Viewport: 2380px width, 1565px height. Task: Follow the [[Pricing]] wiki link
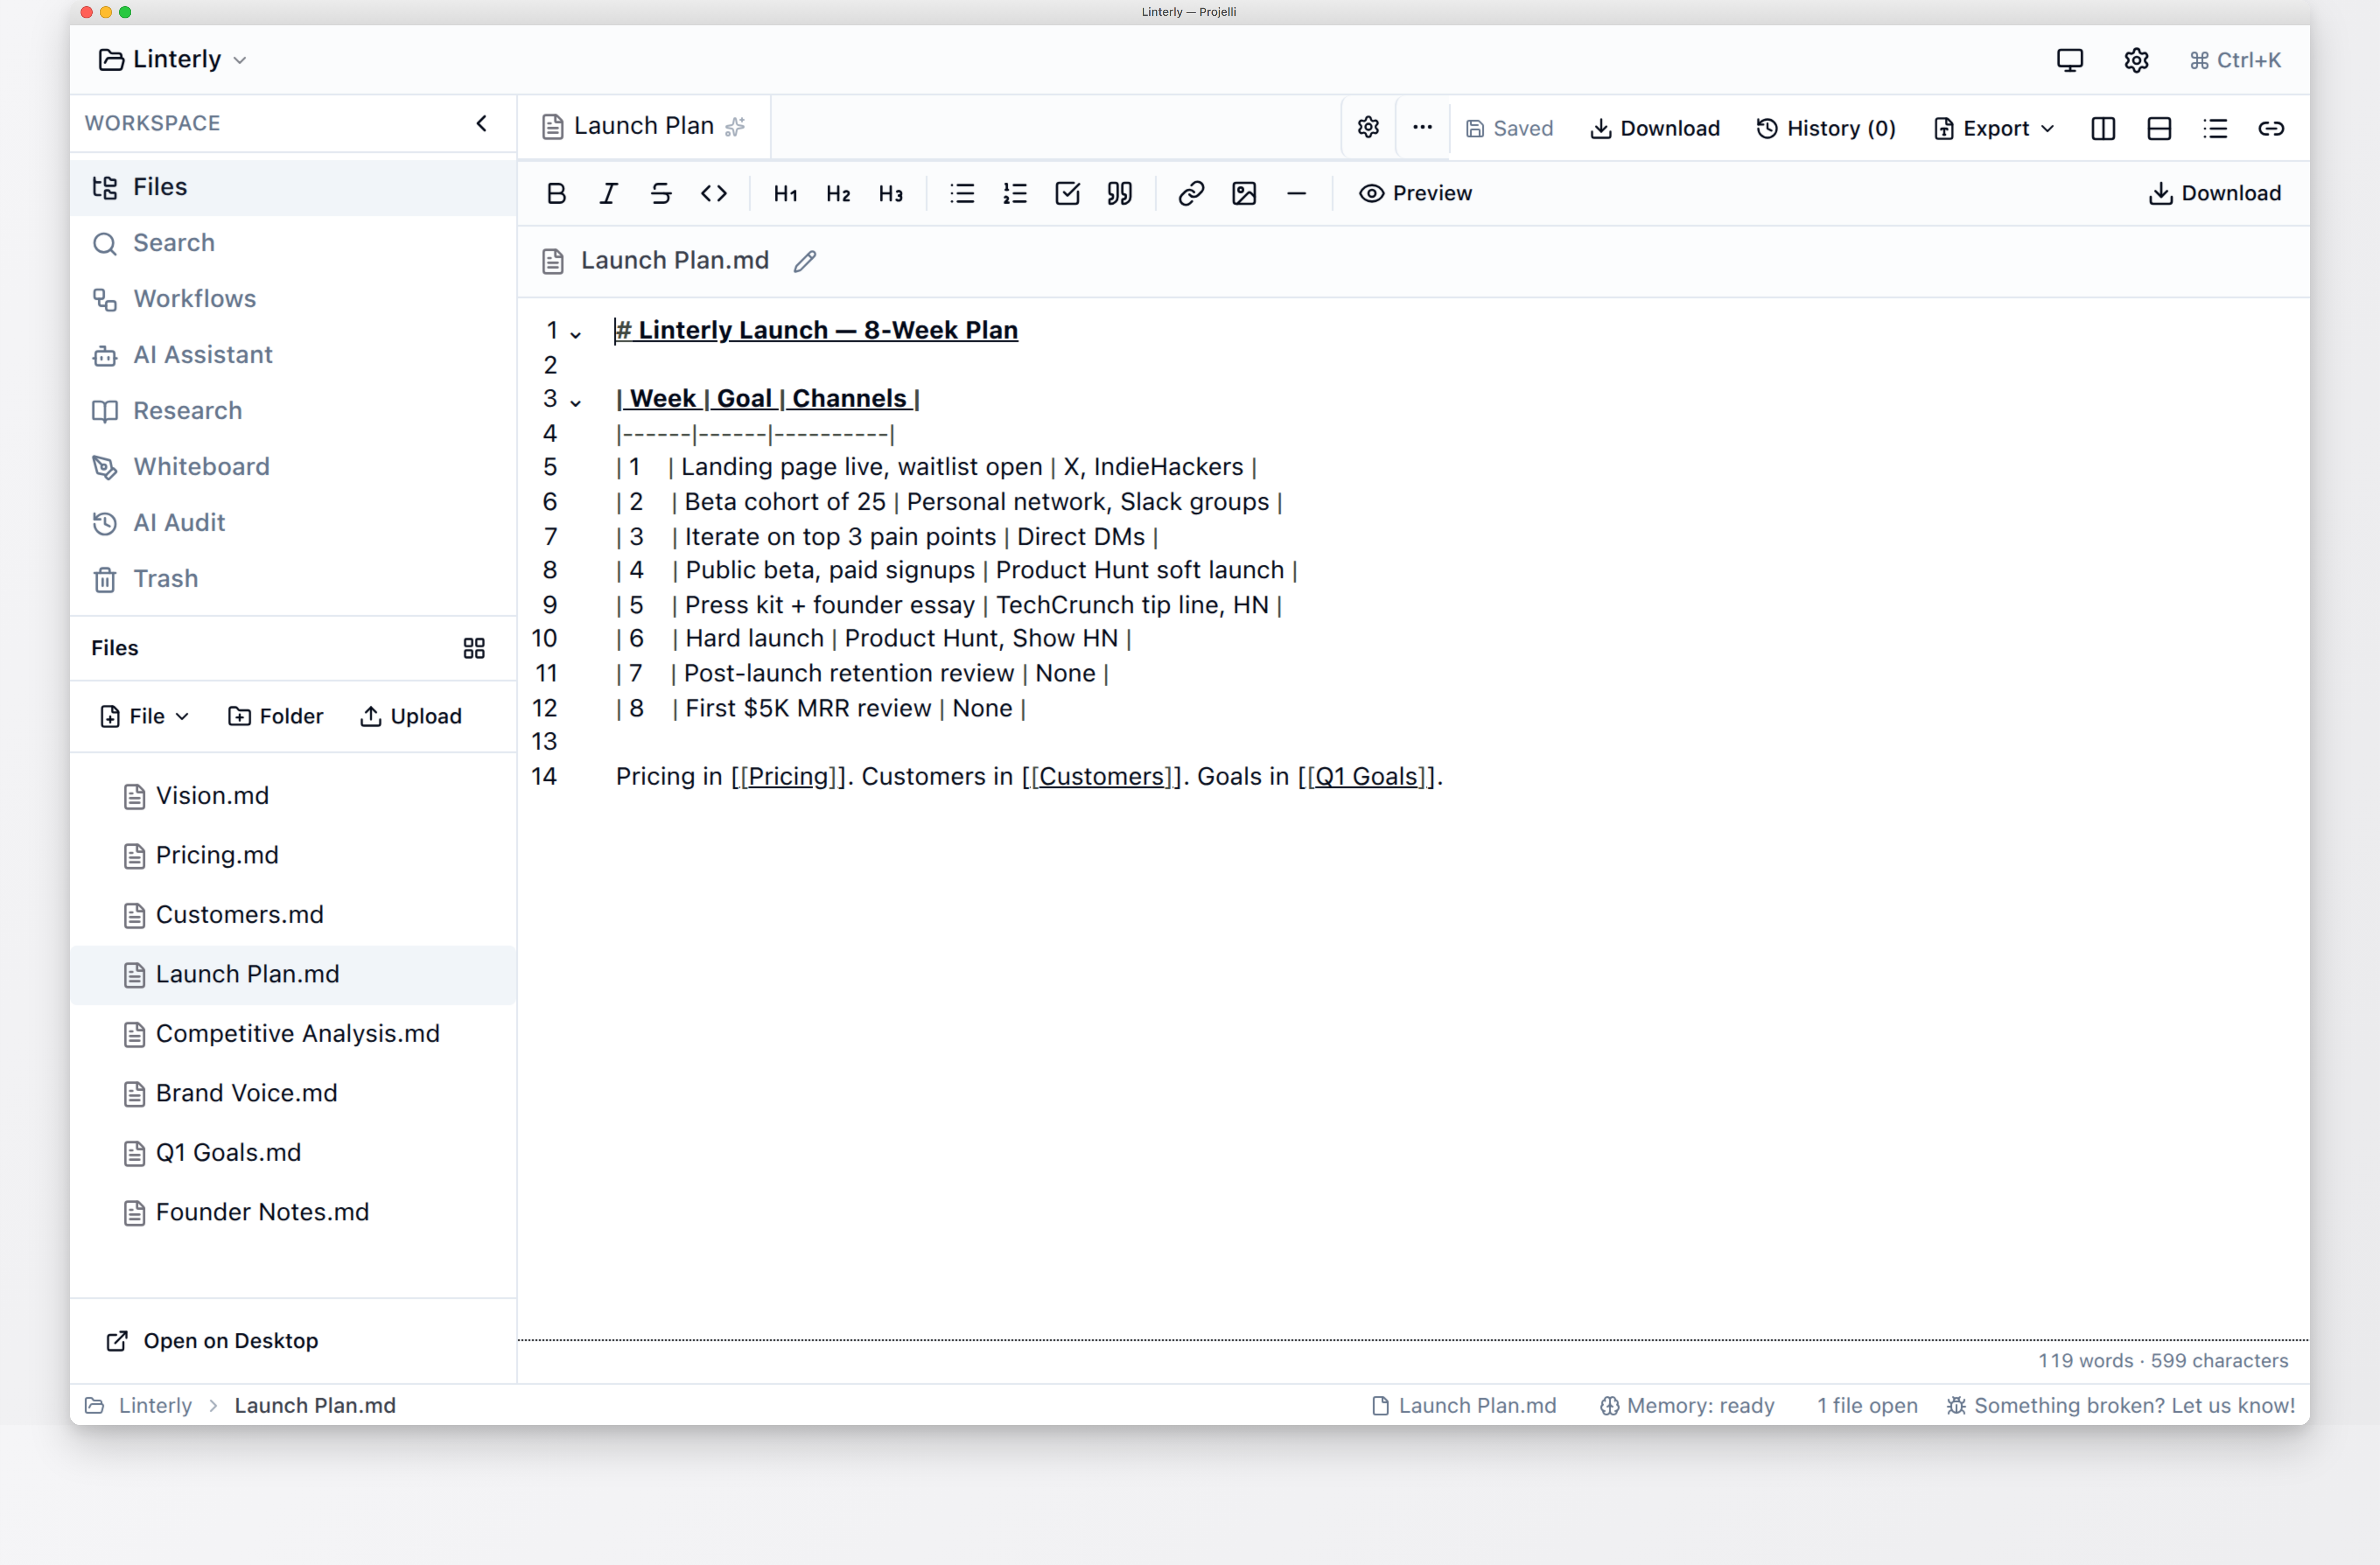click(789, 776)
